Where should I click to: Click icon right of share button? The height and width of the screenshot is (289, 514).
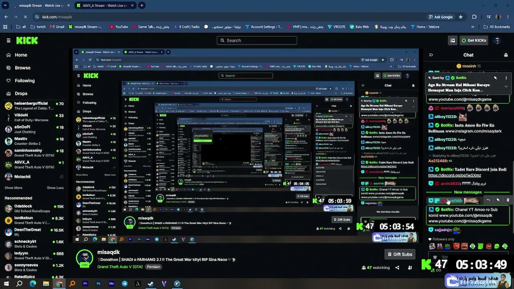(410, 268)
